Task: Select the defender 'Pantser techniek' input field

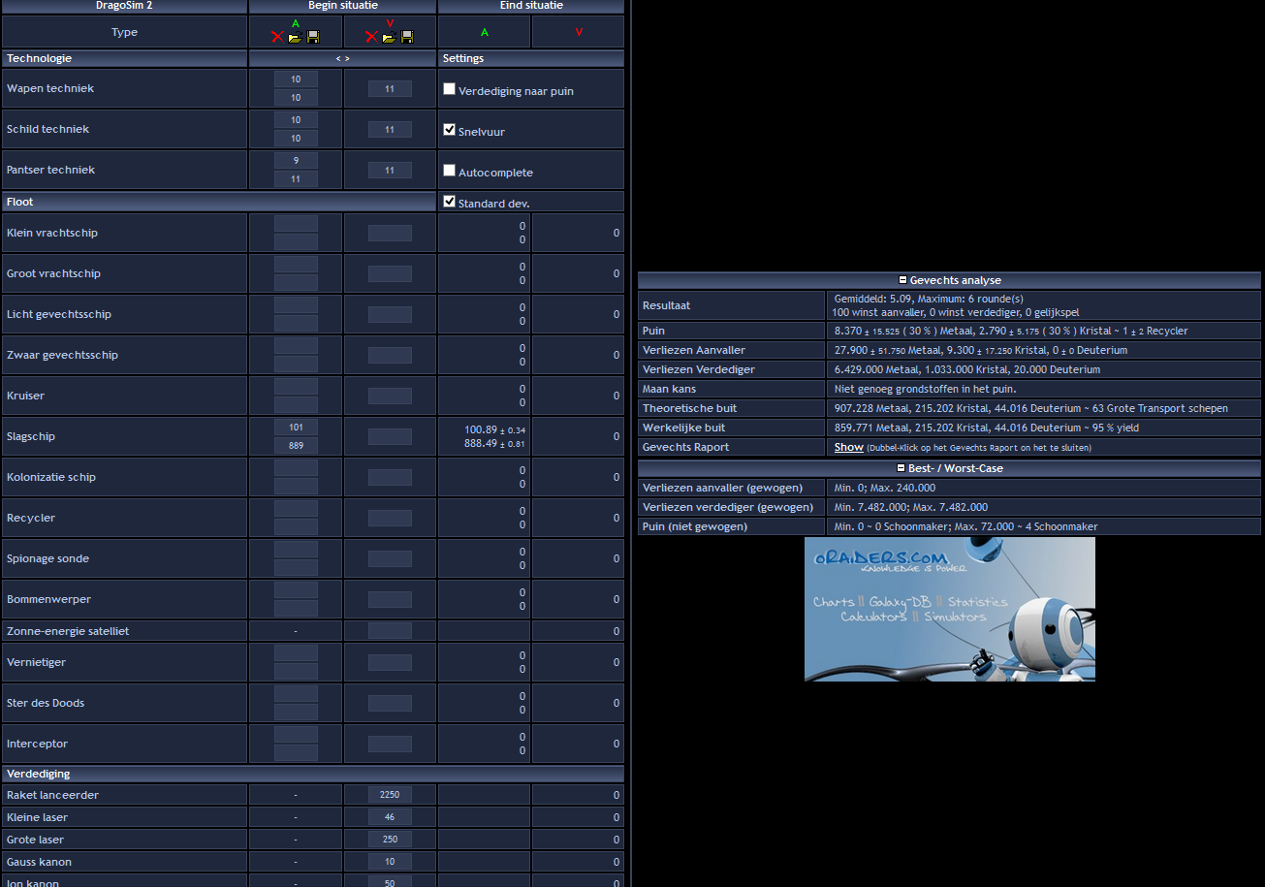Action: [390, 171]
